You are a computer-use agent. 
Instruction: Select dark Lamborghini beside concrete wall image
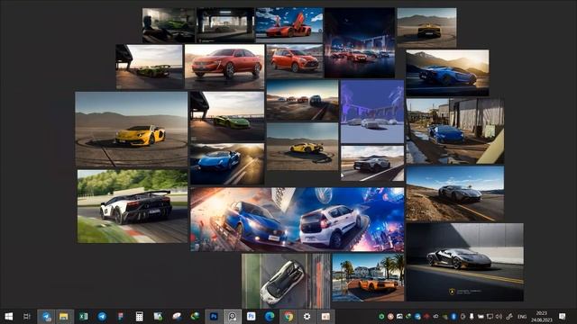point(465,262)
